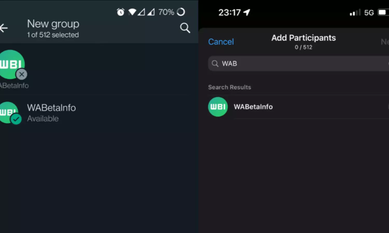Remove selected WABetaInfo using the X badge
The image size is (389, 233).
coord(22,74)
